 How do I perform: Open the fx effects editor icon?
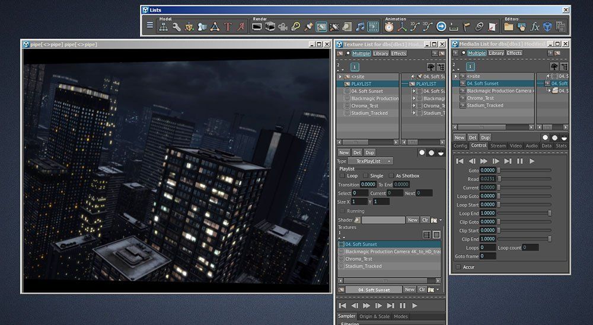[x=535, y=27]
